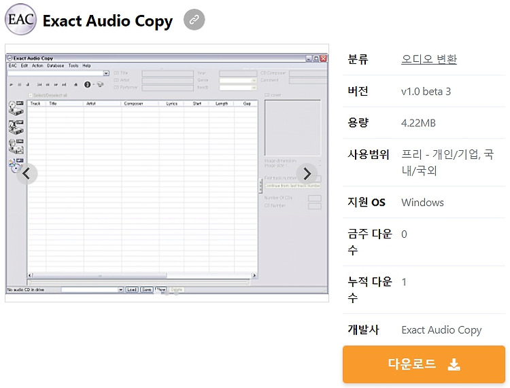Click the empty CD cover preview box

(292, 128)
